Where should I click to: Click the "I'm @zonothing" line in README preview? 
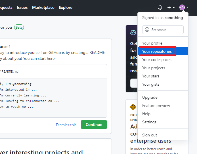pyautogui.click(x=16, y=84)
